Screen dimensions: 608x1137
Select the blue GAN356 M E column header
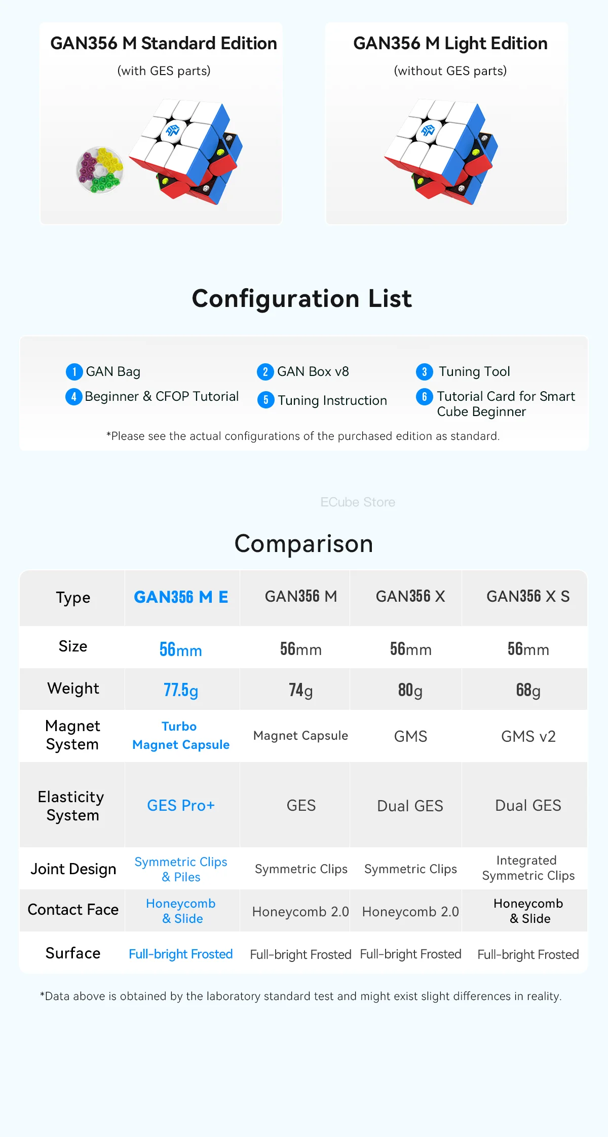(181, 597)
